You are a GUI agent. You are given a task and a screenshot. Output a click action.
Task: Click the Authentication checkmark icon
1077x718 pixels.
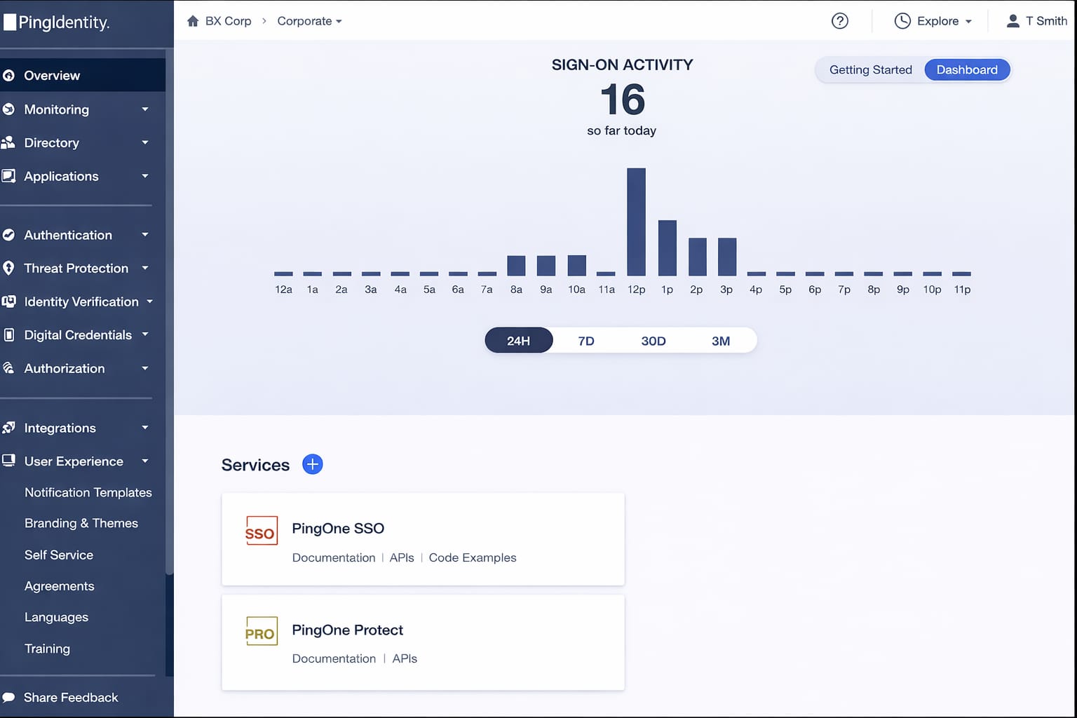[8, 235]
